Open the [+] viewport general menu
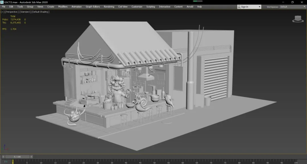 coord(3,12)
